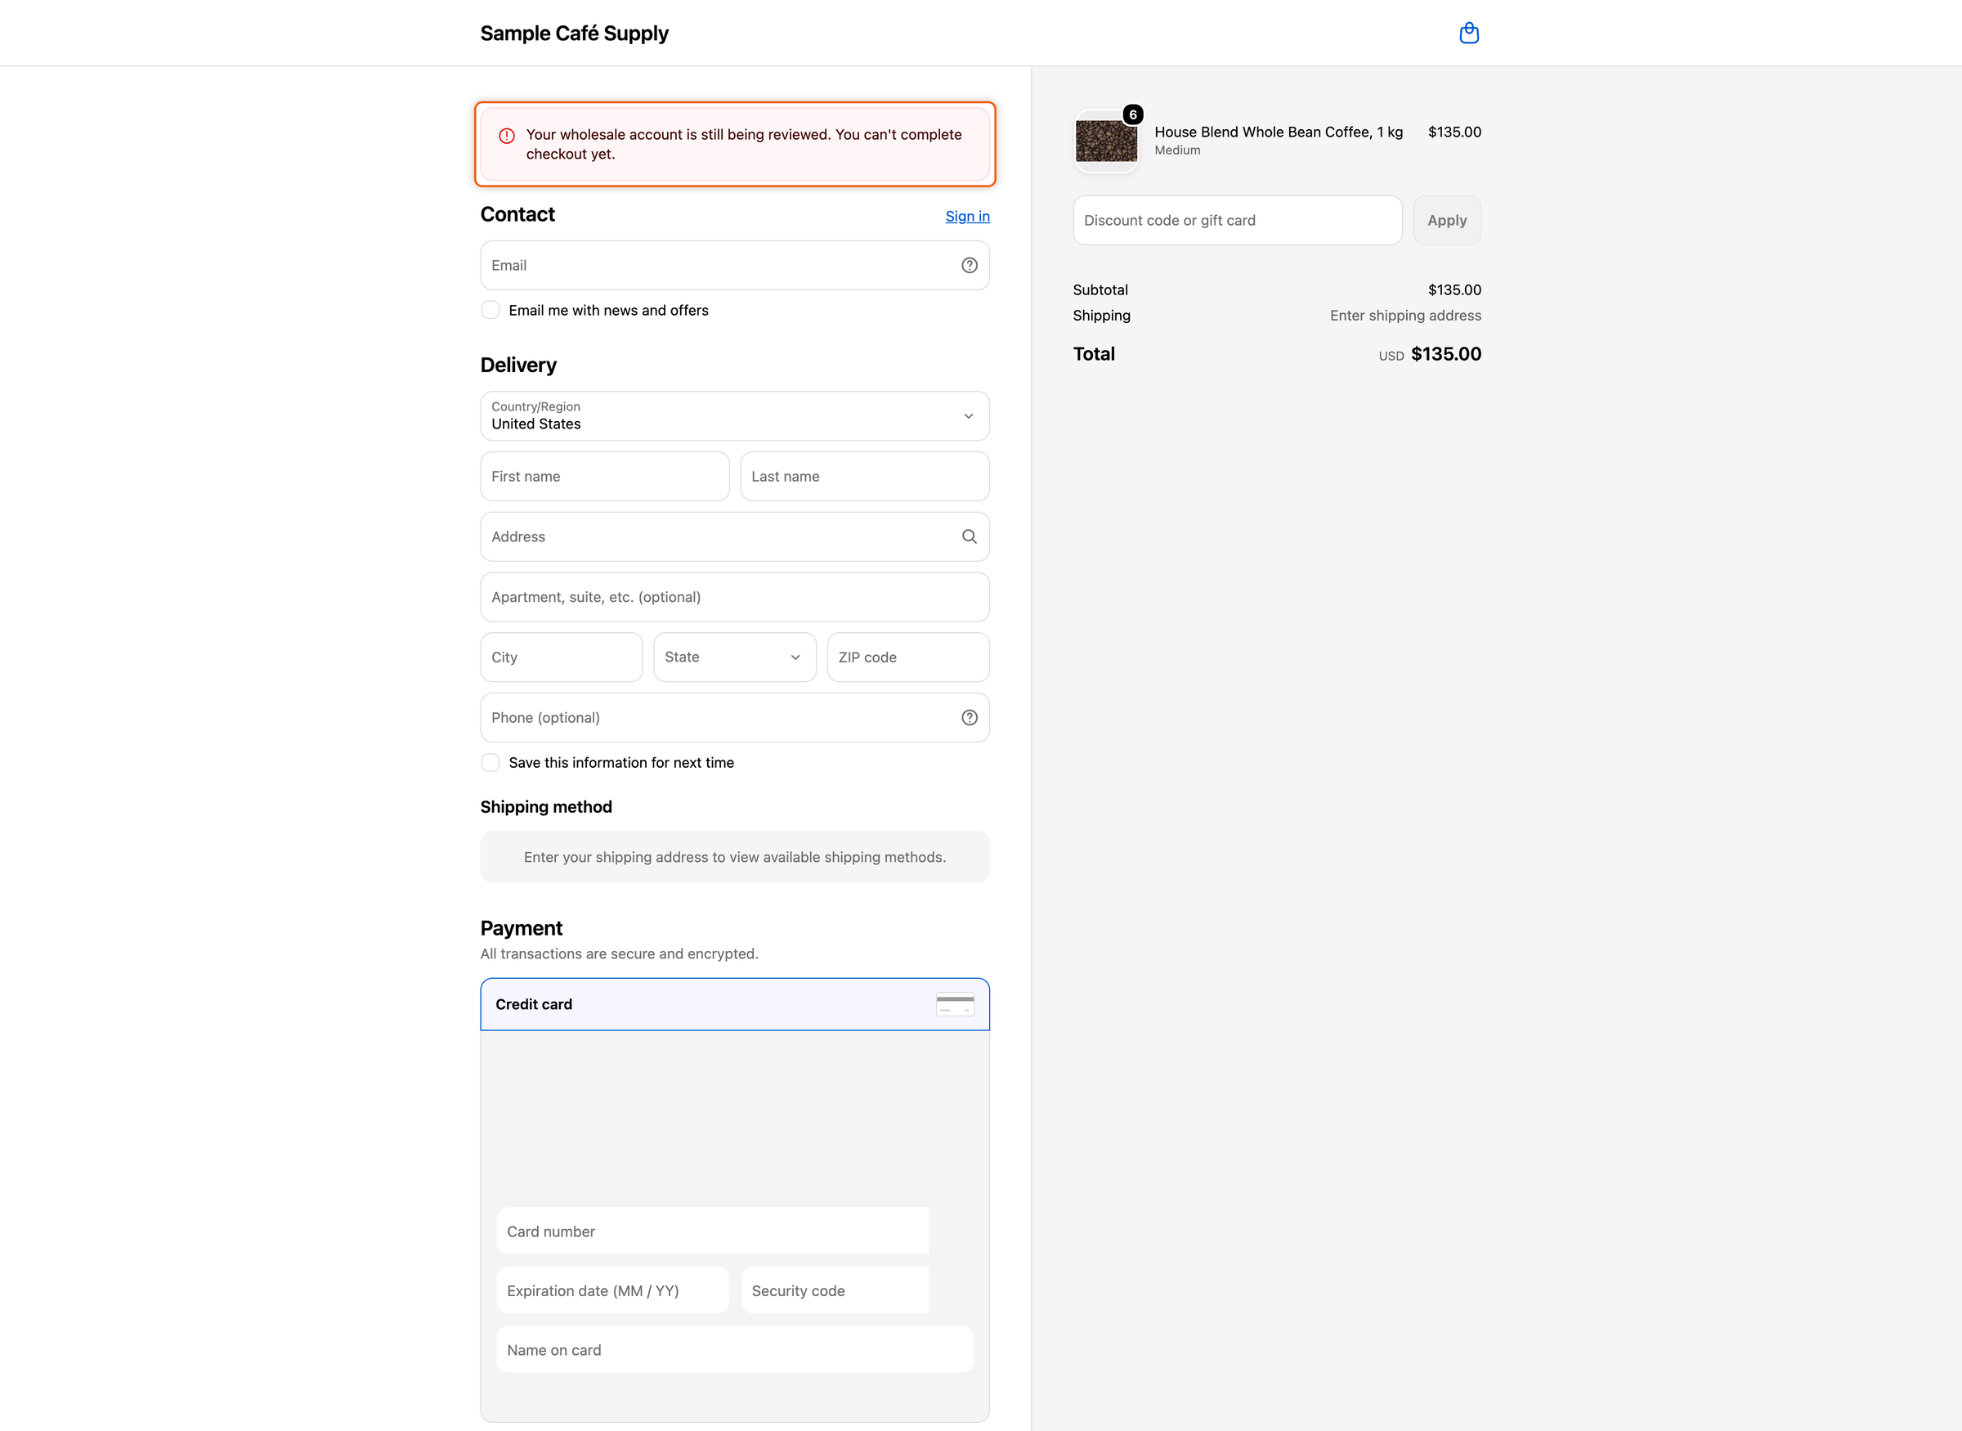The image size is (1962, 1431).
Task: Click the Expiration date (MM / YY) field
Action: point(612,1290)
